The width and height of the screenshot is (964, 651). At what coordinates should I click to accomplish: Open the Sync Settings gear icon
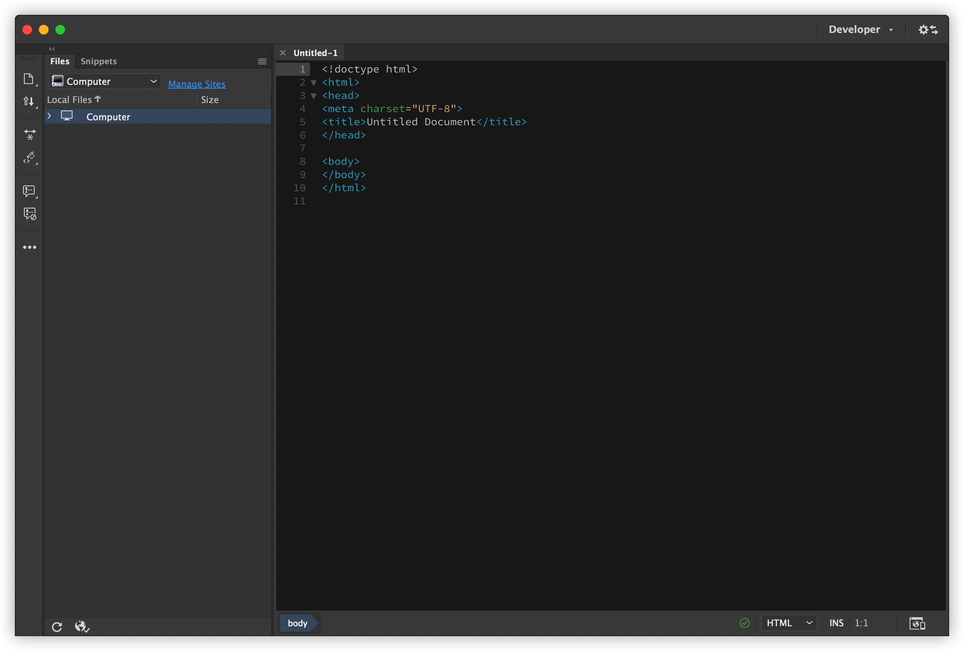point(928,29)
